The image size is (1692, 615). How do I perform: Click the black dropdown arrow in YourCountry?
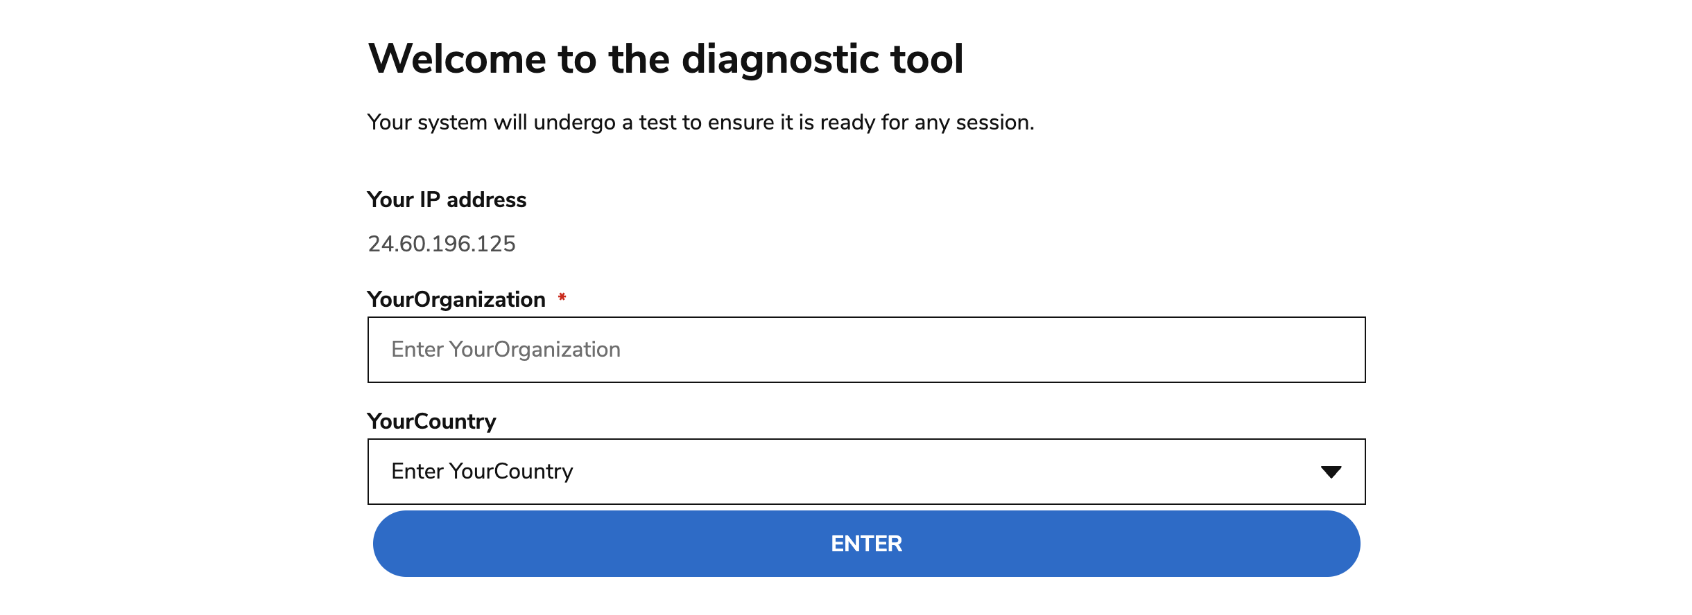pos(1330,472)
